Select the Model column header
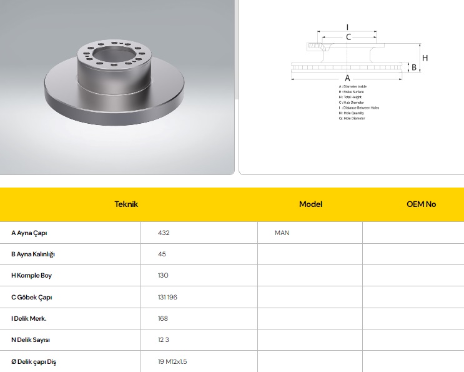 [x=310, y=204]
